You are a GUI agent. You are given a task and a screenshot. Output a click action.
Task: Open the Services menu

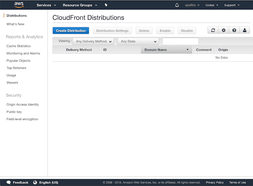pyautogui.click(x=46, y=5)
